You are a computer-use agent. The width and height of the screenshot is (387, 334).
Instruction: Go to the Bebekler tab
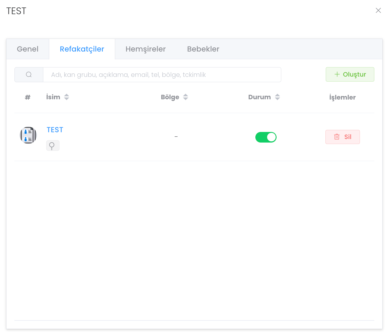click(203, 49)
